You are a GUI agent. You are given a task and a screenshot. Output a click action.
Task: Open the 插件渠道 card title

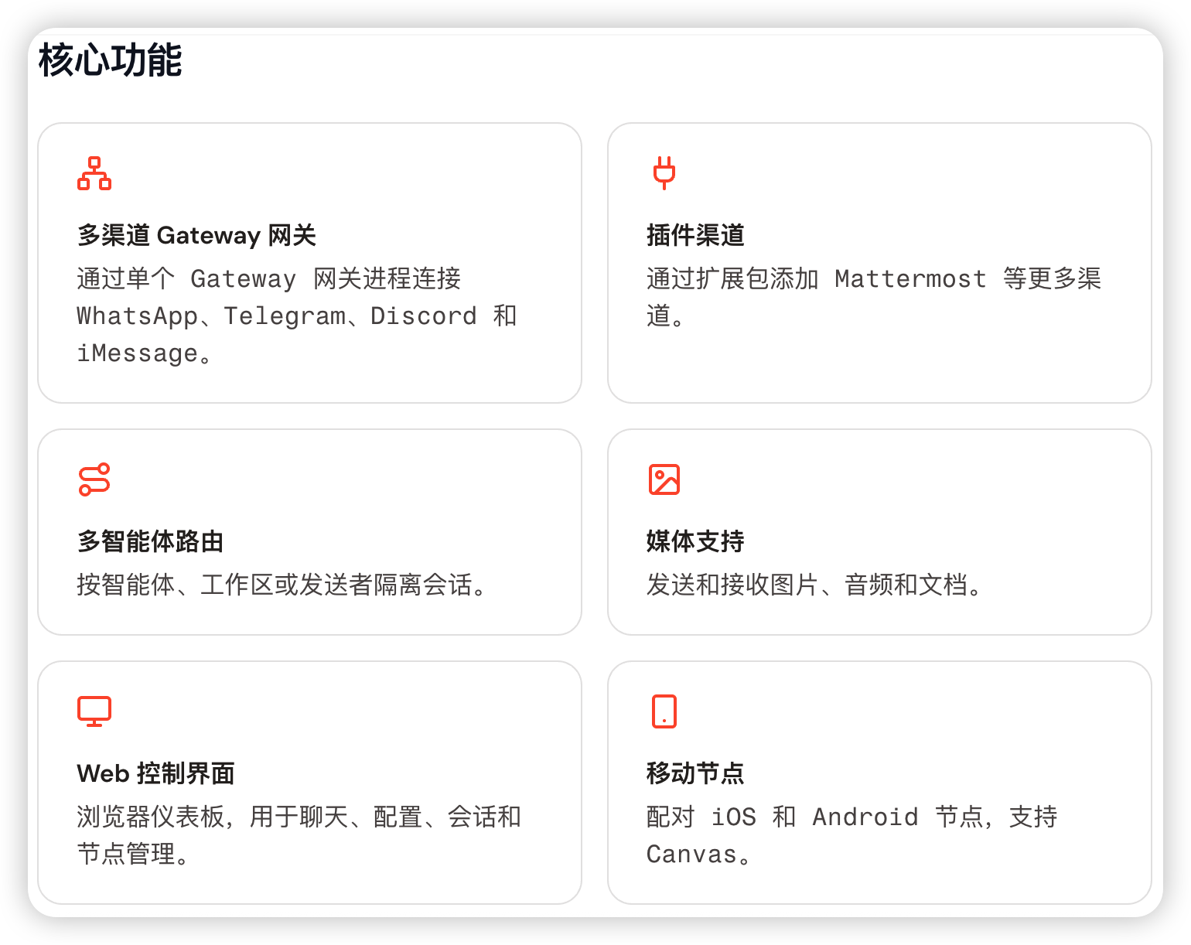click(694, 235)
